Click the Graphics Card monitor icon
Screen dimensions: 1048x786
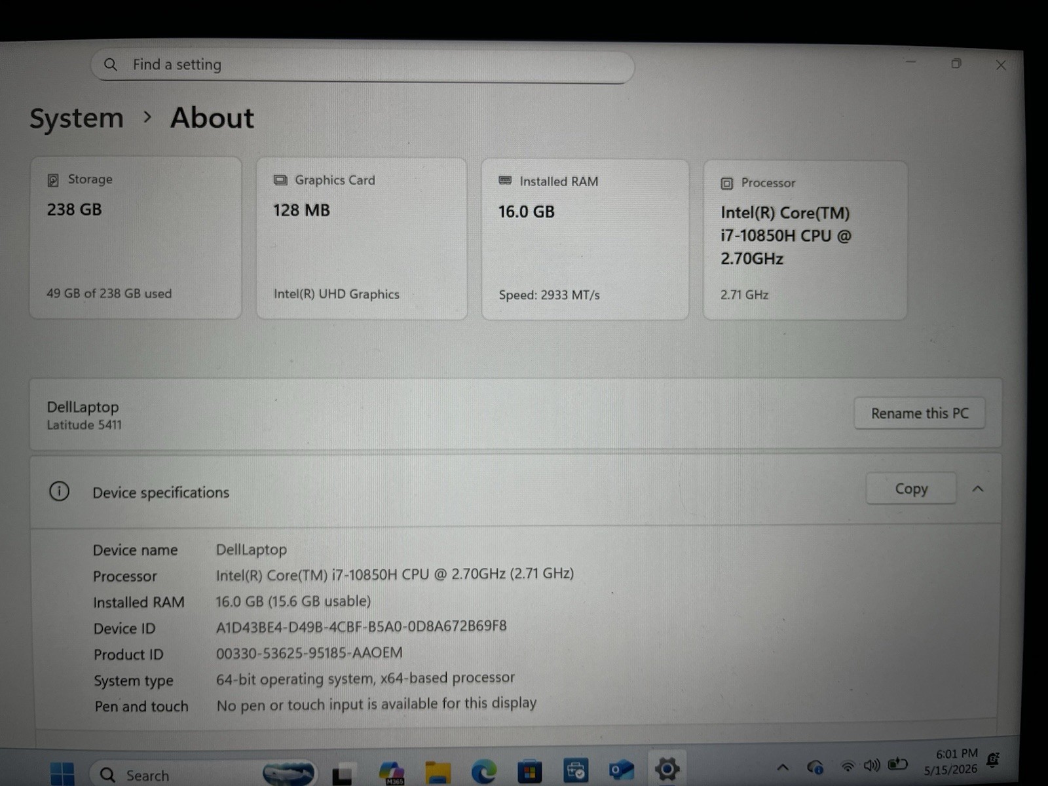pos(280,180)
